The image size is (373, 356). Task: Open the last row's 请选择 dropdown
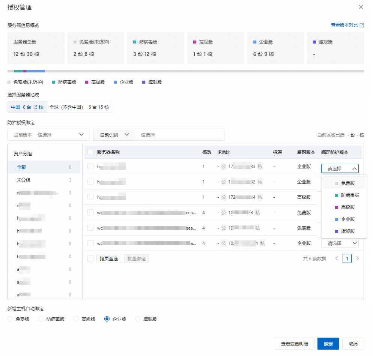click(340, 243)
